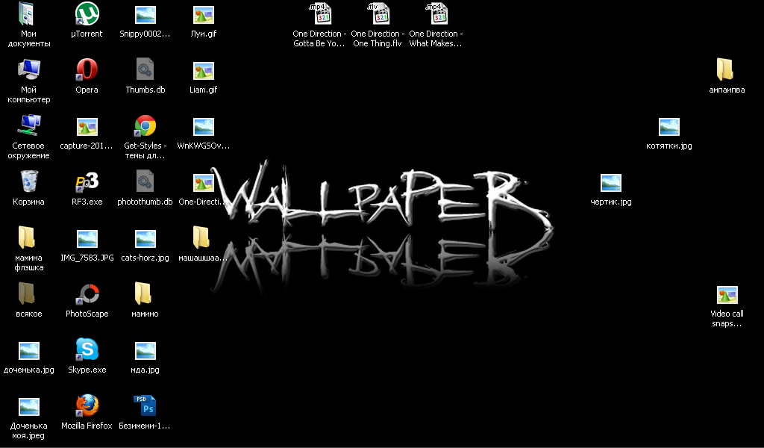Select the One Direction What Makes video

(x=436, y=15)
